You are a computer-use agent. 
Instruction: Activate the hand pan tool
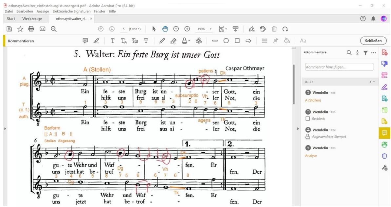point(165,29)
